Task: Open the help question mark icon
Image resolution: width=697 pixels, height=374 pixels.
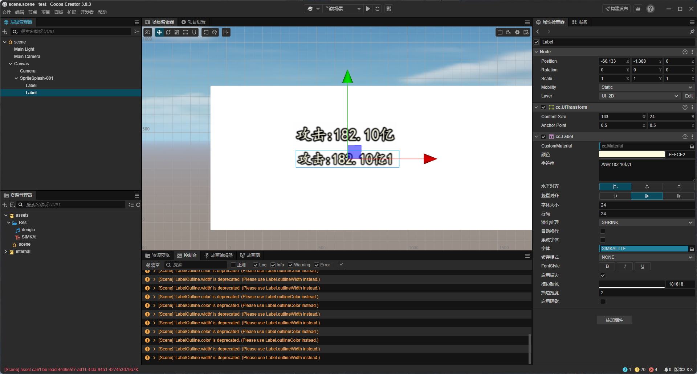Action: (x=651, y=9)
